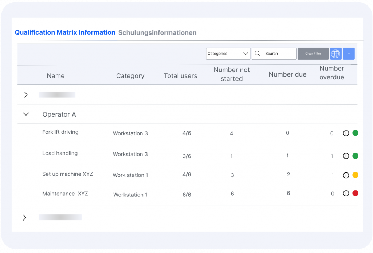Click yellow status dot for Set up machine XYZ
Screen dimensions: 373x253
[355, 175]
